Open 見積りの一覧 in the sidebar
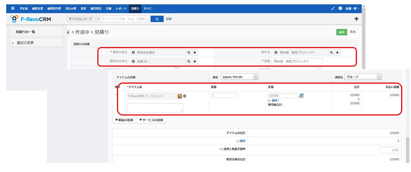Viewport: 411px width, 172px height. tap(36, 32)
